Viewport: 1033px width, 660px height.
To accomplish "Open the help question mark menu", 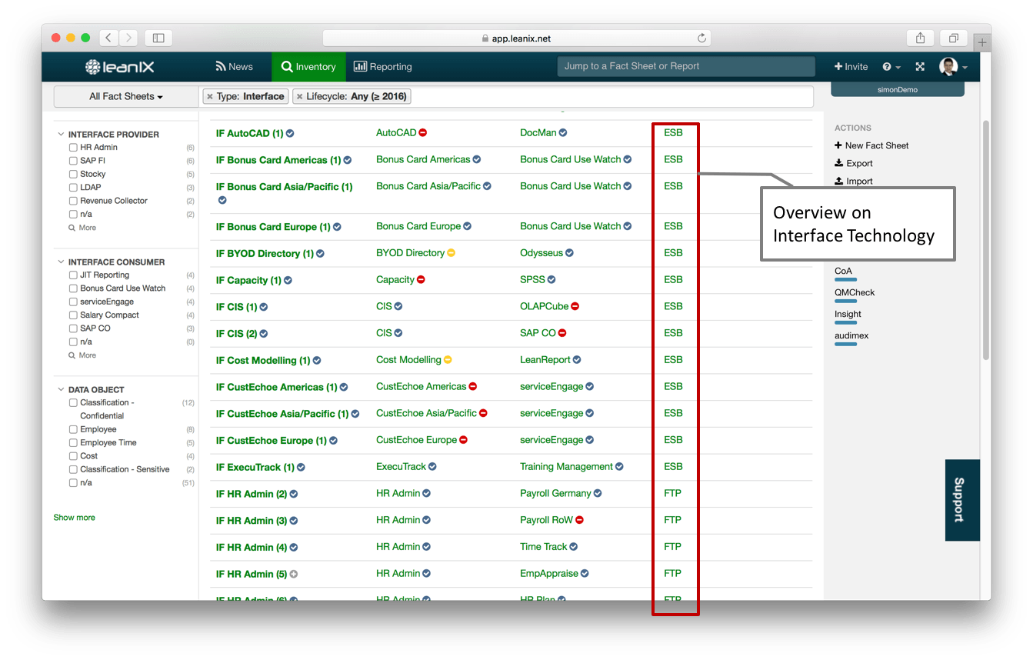I will point(891,67).
